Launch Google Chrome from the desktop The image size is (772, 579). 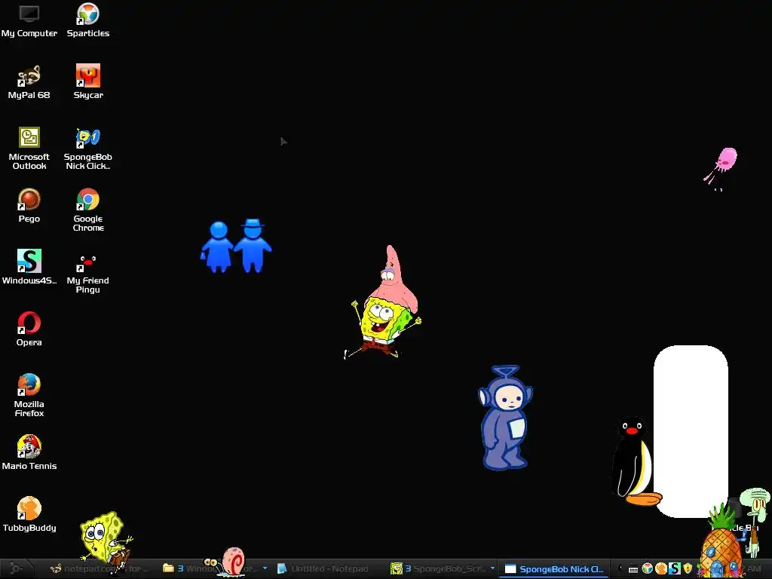(x=88, y=210)
